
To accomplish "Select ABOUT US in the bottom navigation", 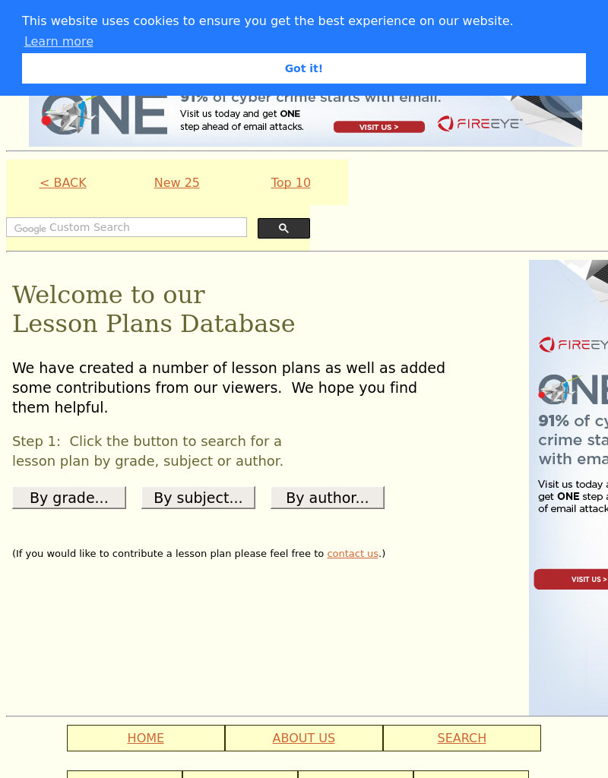I will coord(303,738).
